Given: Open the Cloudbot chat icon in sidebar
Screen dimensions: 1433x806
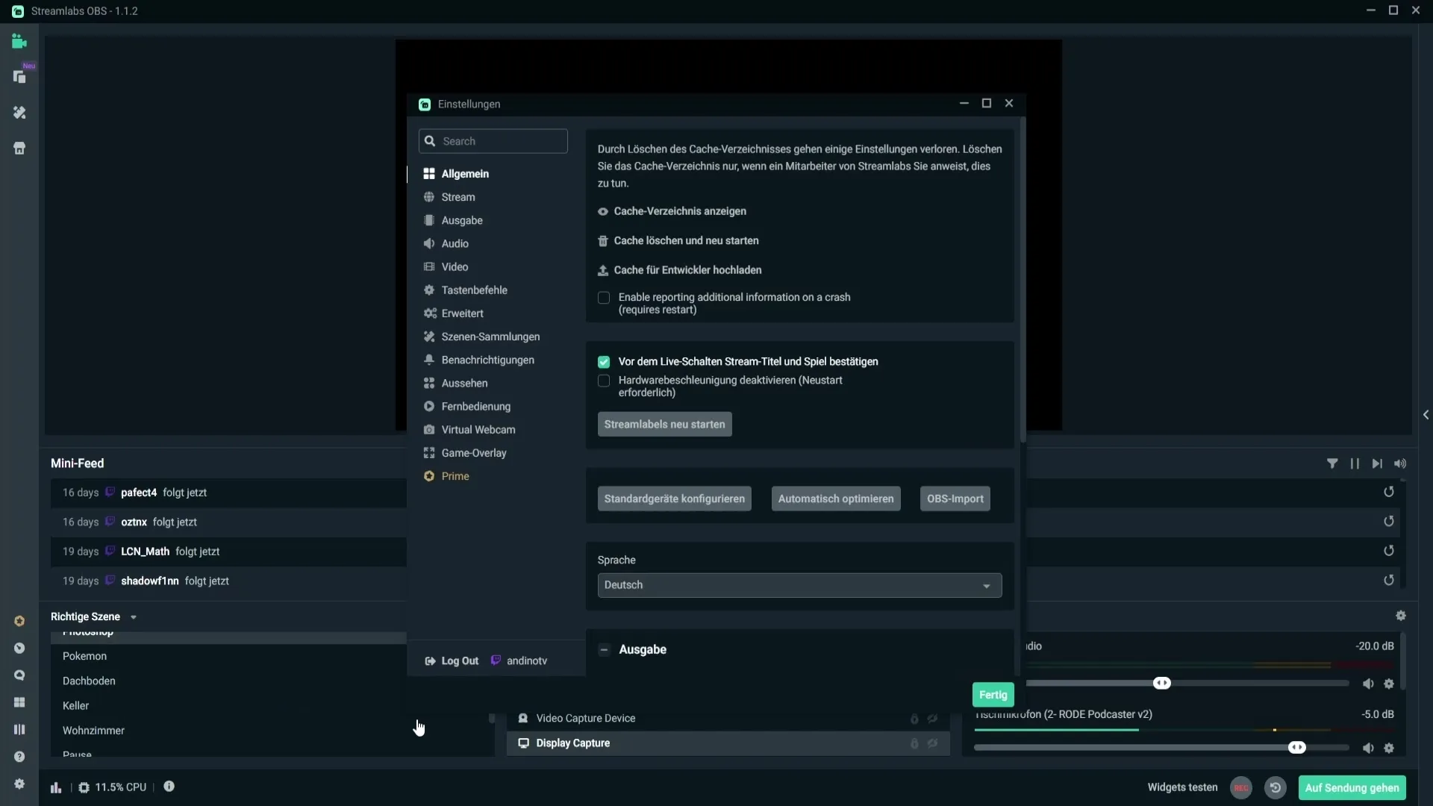Looking at the screenshot, I should click(x=19, y=675).
